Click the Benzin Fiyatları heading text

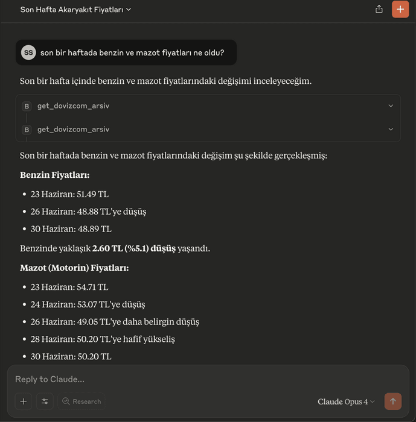55,175
